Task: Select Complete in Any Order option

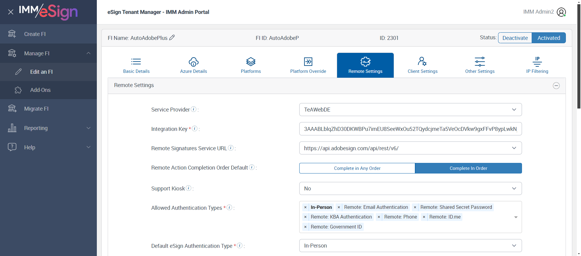Action: [x=357, y=168]
